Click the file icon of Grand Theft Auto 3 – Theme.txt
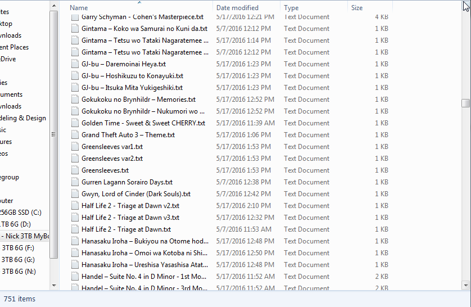 tap(75, 135)
